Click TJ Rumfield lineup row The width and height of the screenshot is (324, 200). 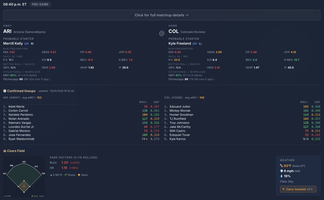click(242, 119)
